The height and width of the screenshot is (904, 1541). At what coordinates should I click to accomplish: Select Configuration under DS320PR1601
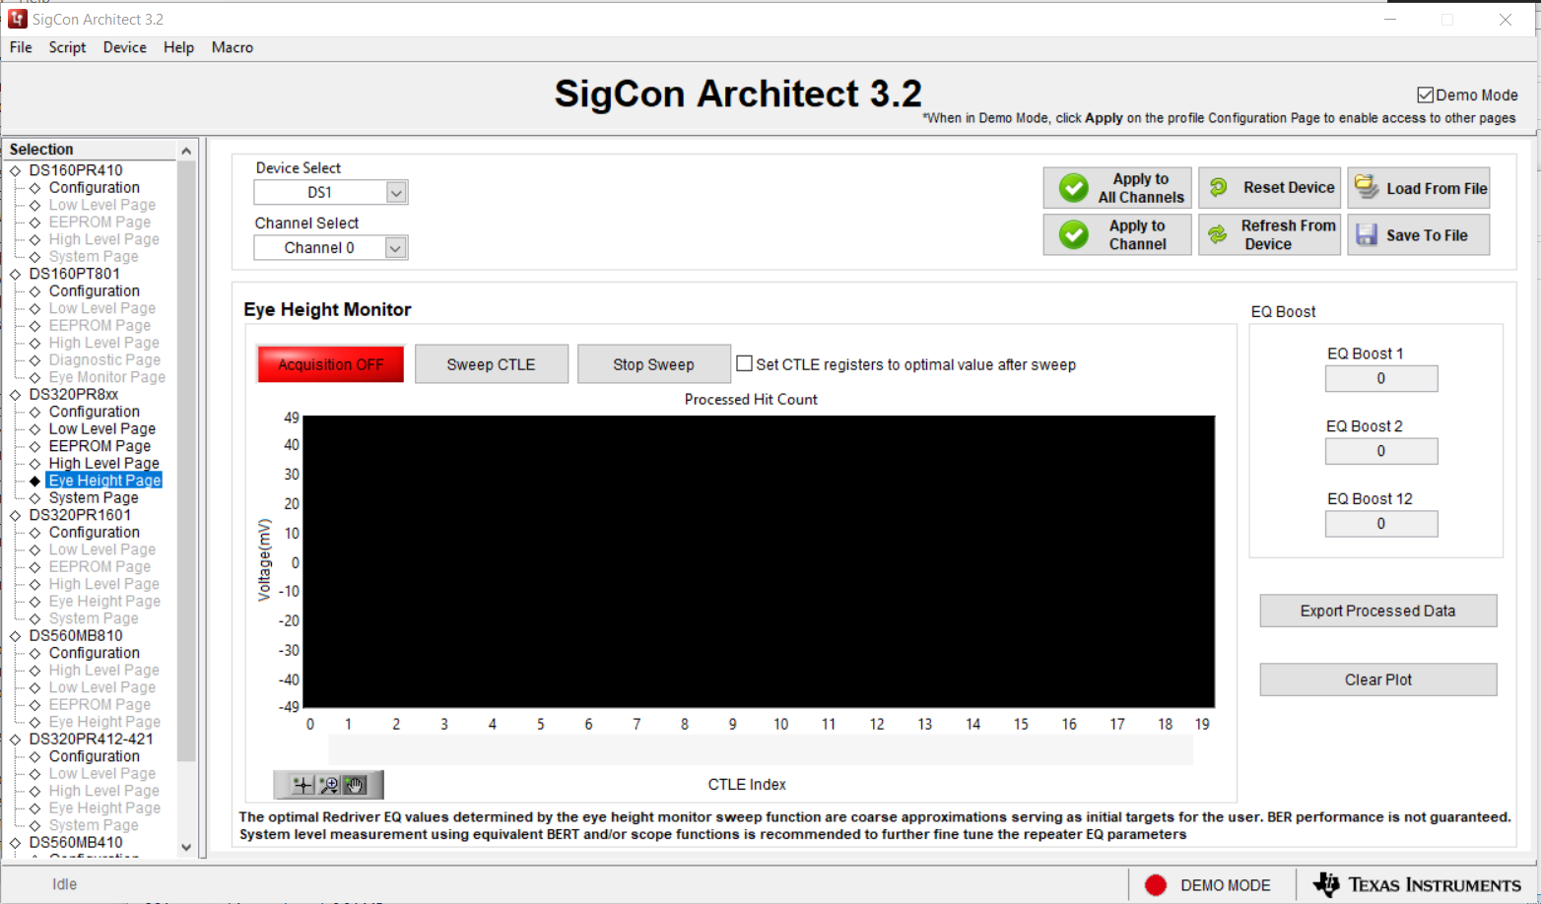(x=95, y=533)
